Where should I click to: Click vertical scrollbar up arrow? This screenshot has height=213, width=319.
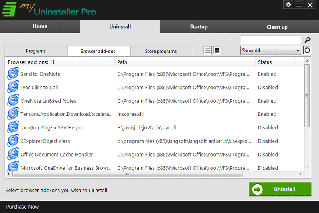[307, 61]
